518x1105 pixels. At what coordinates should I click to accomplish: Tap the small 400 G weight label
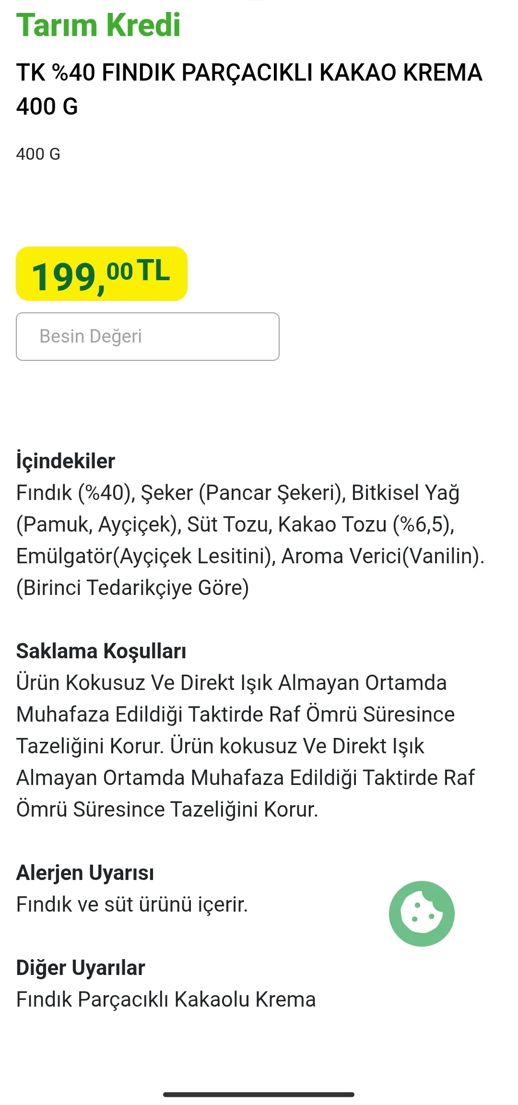(38, 154)
